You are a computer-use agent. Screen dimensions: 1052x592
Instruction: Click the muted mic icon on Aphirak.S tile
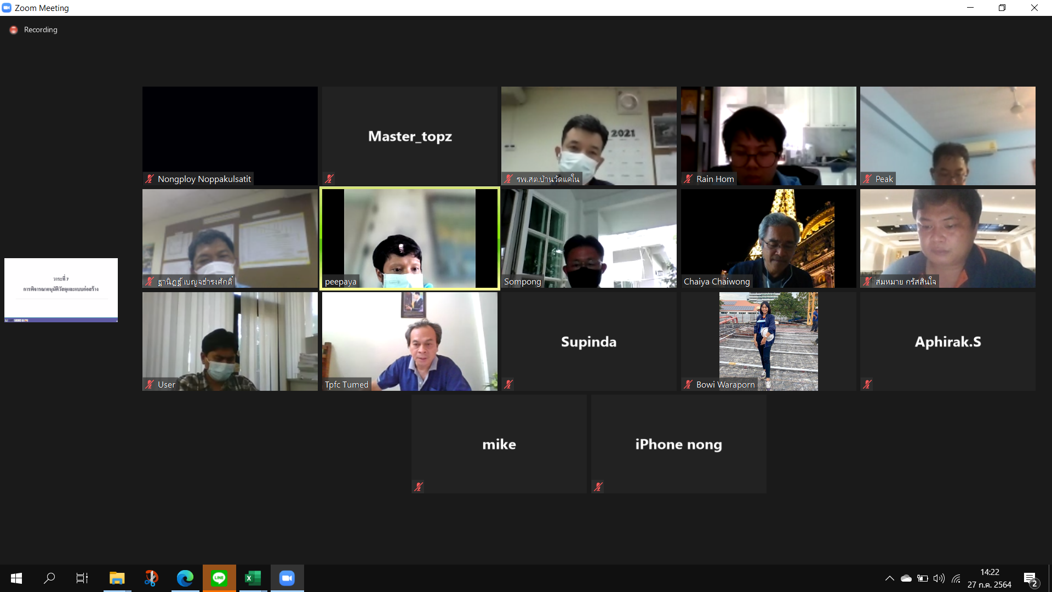(867, 384)
